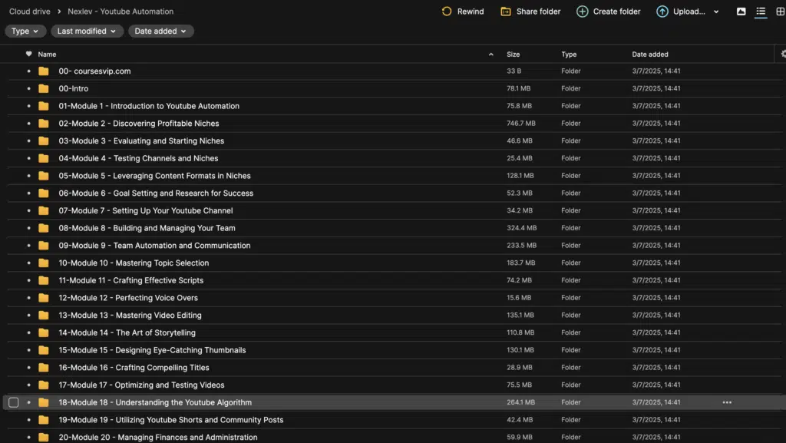Select 18-Module 18 - Understanding the Youtube Algorithm
This screenshot has height=443, width=786.
tap(155, 402)
